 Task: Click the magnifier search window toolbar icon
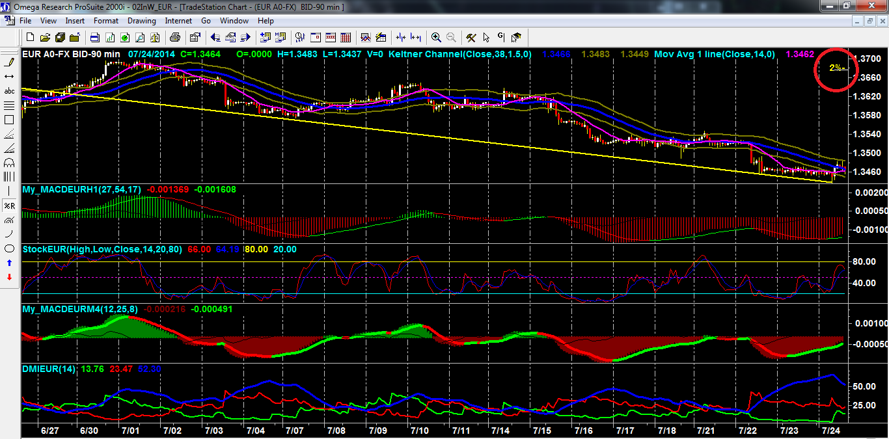pos(139,37)
